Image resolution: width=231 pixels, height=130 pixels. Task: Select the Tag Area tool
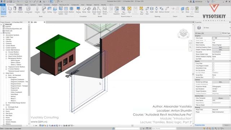141,10
